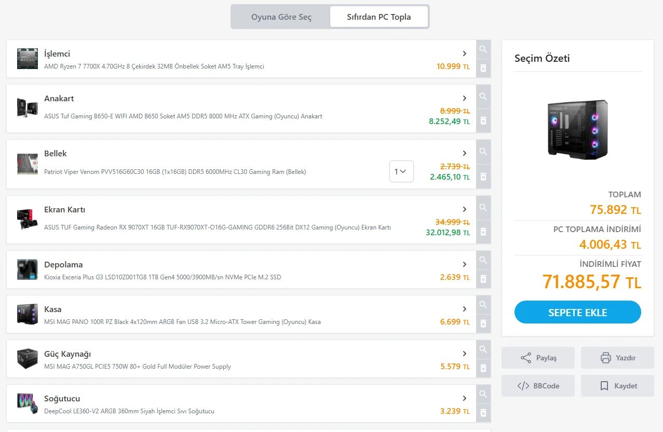
Task: Click the ASUS Tuf Gaming B650-E product name
Action: pos(183,116)
